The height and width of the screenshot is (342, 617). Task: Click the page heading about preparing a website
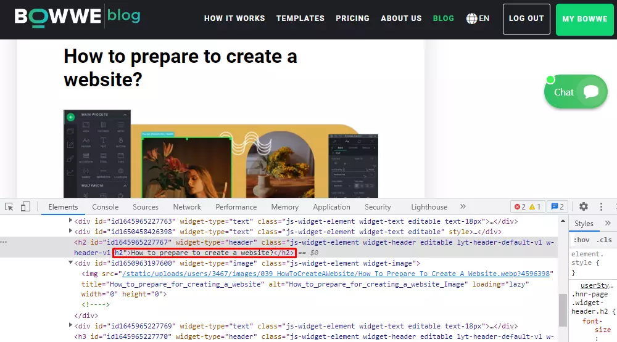[x=180, y=68]
